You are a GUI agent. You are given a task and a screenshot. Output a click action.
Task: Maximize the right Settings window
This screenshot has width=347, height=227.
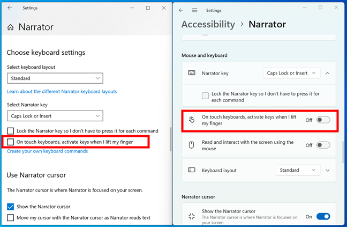pyautogui.click(x=320, y=8)
